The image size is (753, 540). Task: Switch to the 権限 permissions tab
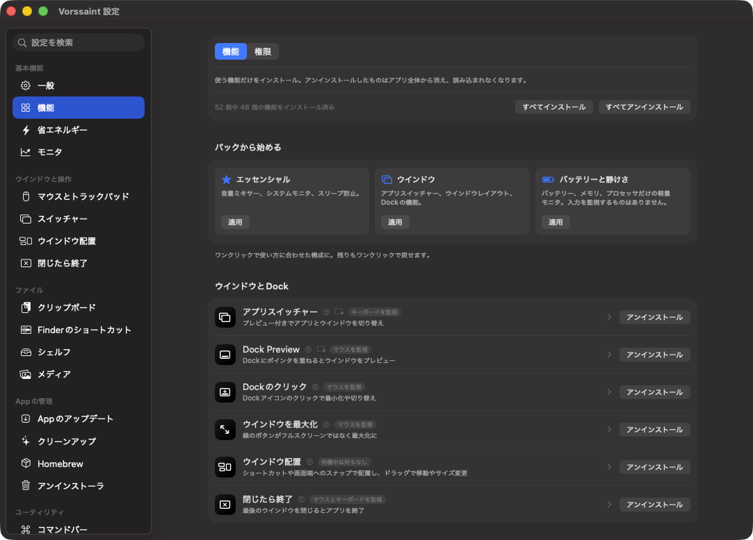tap(263, 51)
